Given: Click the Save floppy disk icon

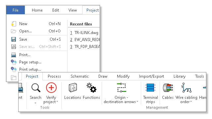Looking at the screenshot, I should [x=14, y=39].
